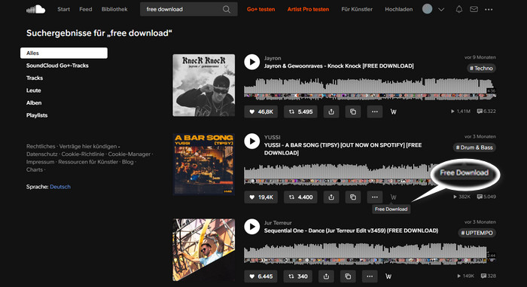The height and width of the screenshot is (287, 527).
Task: Click Free Download icon for Knock Knock
Action: (x=393, y=111)
